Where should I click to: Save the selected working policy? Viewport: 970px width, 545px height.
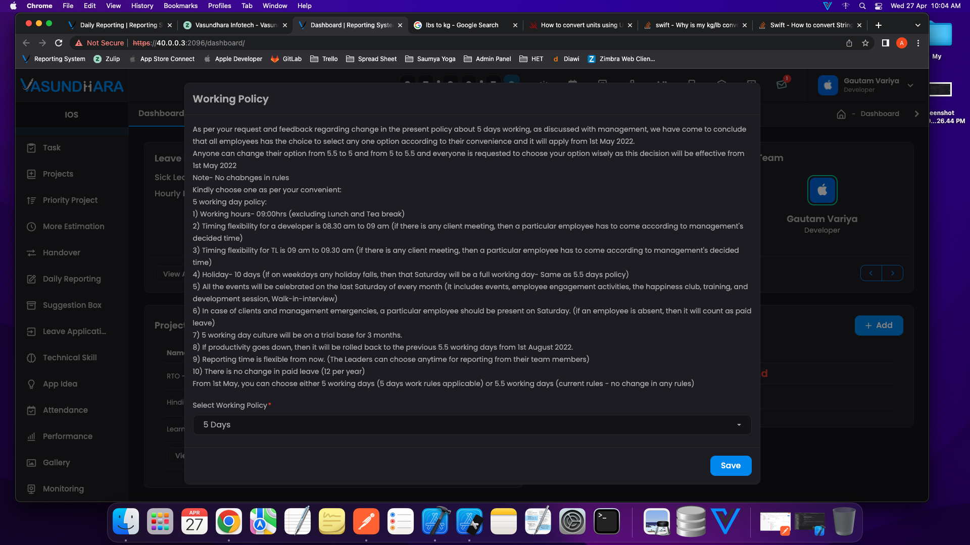click(731, 466)
